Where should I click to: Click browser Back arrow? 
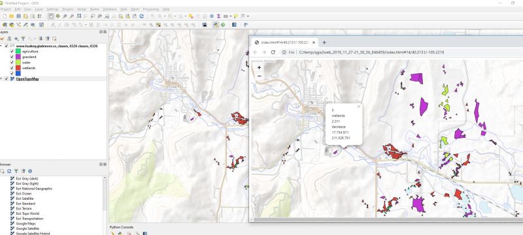255,52
